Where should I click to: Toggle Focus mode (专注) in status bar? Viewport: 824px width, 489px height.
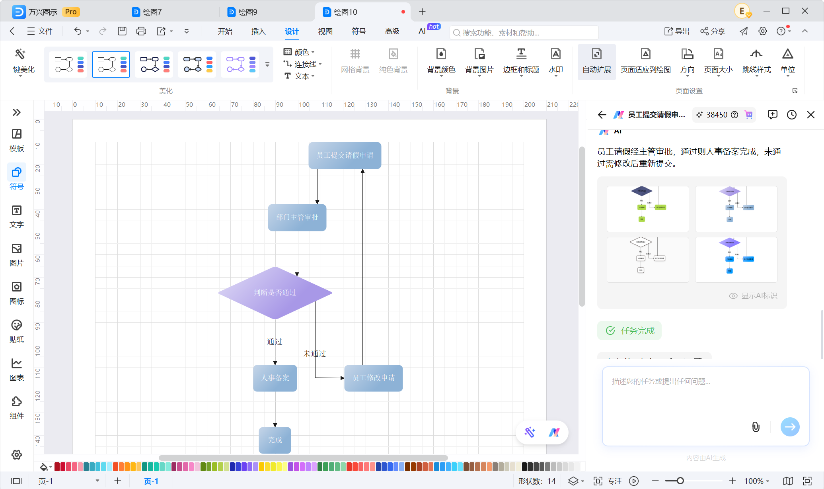608,481
